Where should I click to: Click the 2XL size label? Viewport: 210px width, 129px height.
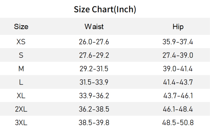(x=21, y=109)
